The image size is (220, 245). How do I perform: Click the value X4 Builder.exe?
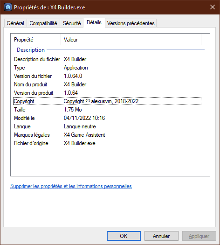(79, 143)
